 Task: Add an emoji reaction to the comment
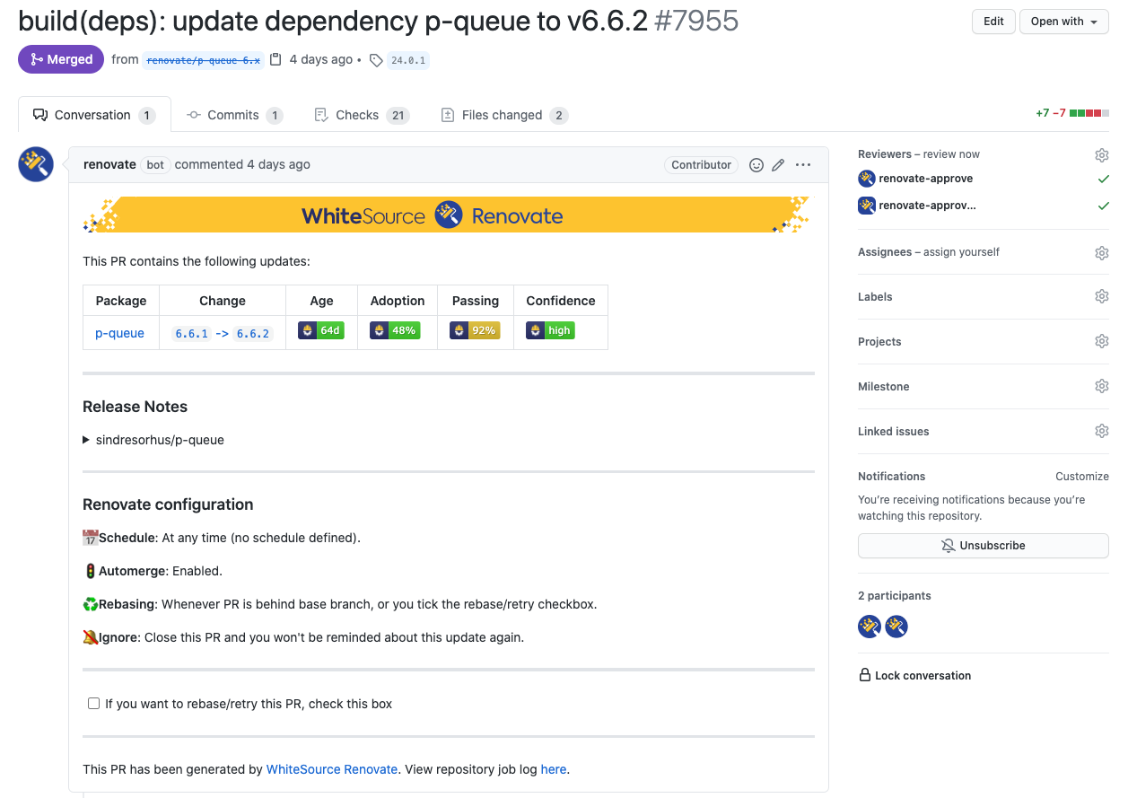pos(756,165)
